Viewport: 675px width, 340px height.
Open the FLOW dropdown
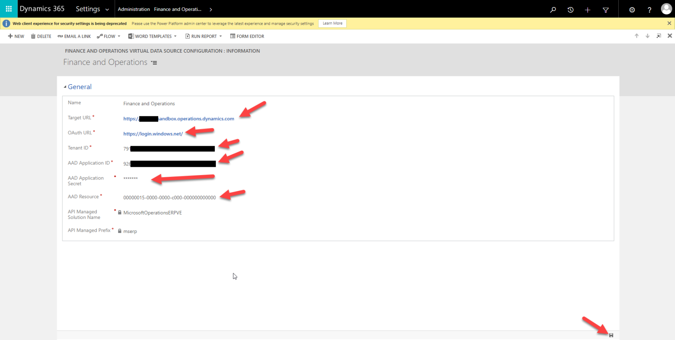tap(109, 36)
